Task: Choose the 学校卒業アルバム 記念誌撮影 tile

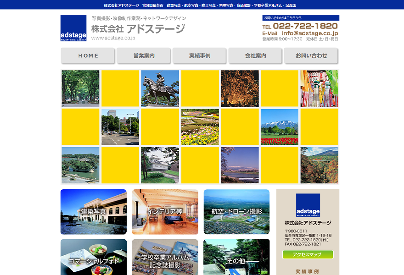Action: click(165, 258)
